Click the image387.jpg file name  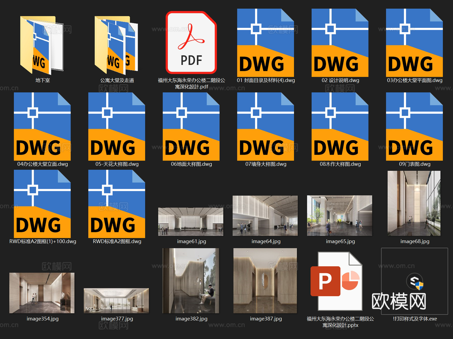coord(266,319)
